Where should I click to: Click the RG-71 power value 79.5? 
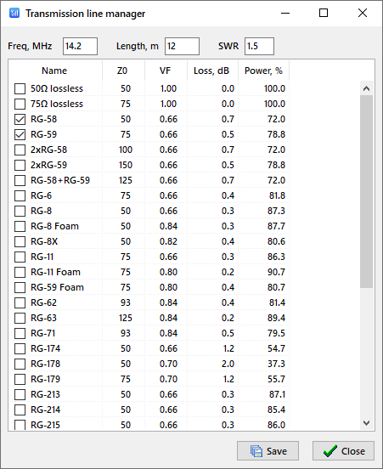(x=276, y=333)
